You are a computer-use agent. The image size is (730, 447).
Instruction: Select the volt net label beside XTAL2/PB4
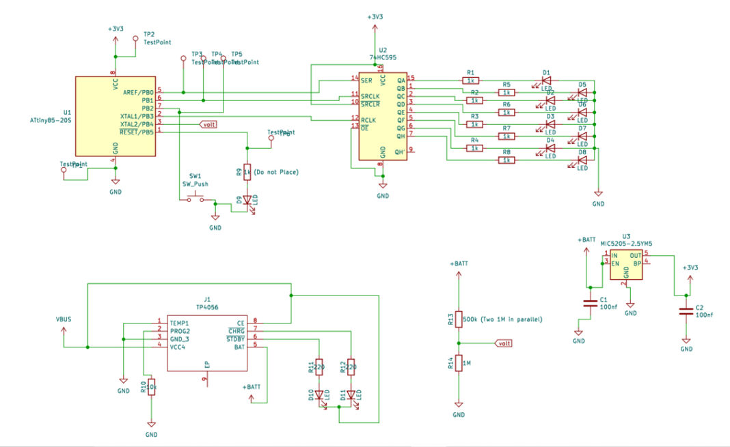coord(209,124)
